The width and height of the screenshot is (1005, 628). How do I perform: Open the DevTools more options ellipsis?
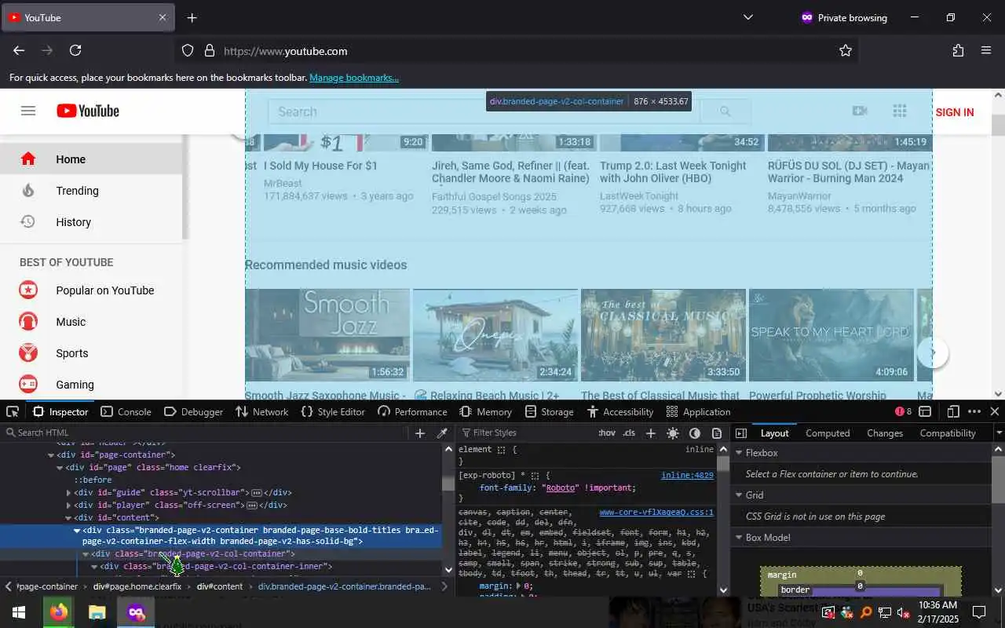[x=974, y=411]
